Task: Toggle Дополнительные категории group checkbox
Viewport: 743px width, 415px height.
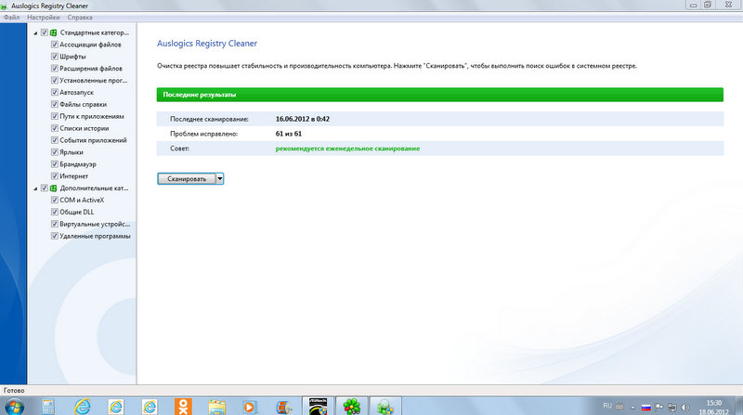Action: tap(45, 188)
